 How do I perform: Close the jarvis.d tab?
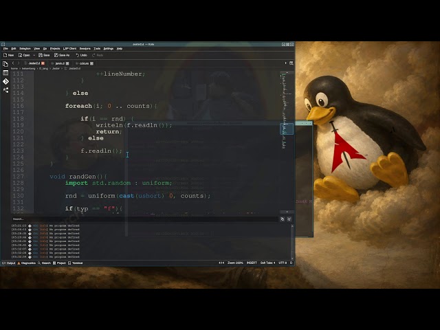point(67,63)
